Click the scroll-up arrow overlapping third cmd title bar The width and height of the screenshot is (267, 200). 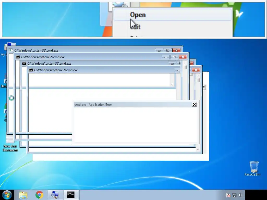pyautogui.click(x=185, y=63)
